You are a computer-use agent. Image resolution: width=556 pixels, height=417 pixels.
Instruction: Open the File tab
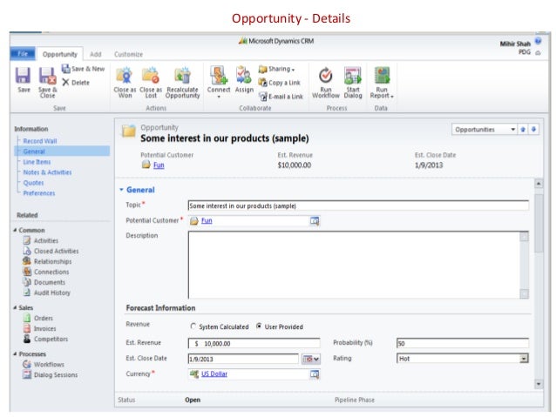pos(23,53)
